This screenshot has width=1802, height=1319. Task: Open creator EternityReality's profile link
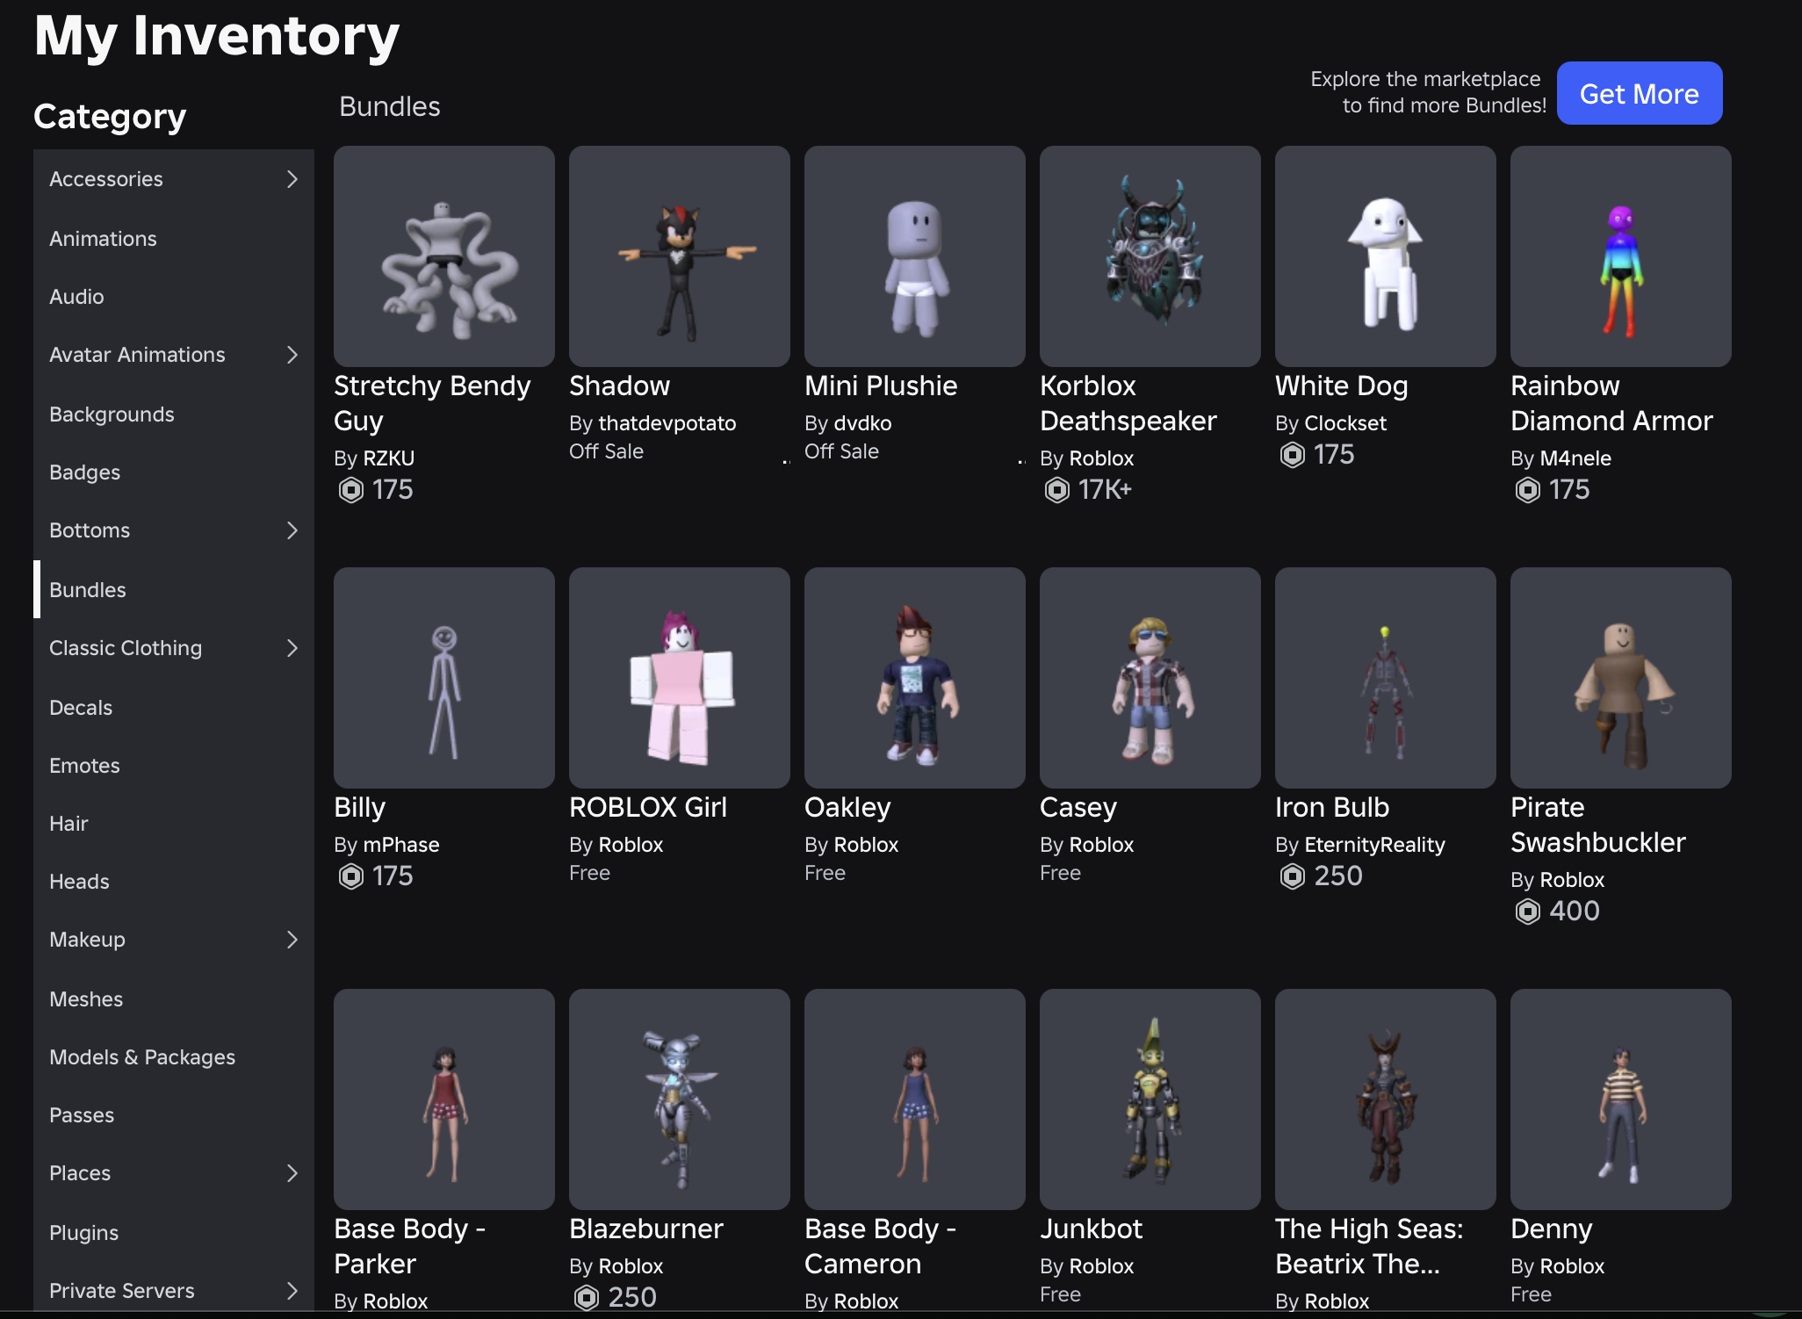[x=1375, y=845]
